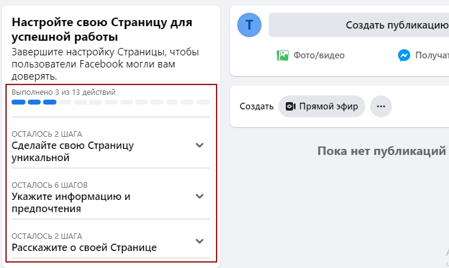Image resolution: width=449 pixels, height=268 pixels.
Task: Open the Расскажите о своей Странице section
Action: [84, 247]
